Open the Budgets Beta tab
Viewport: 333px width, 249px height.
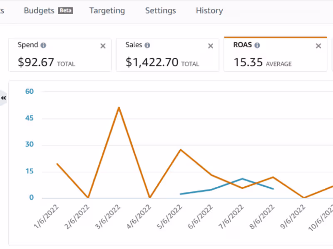point(48,11)
